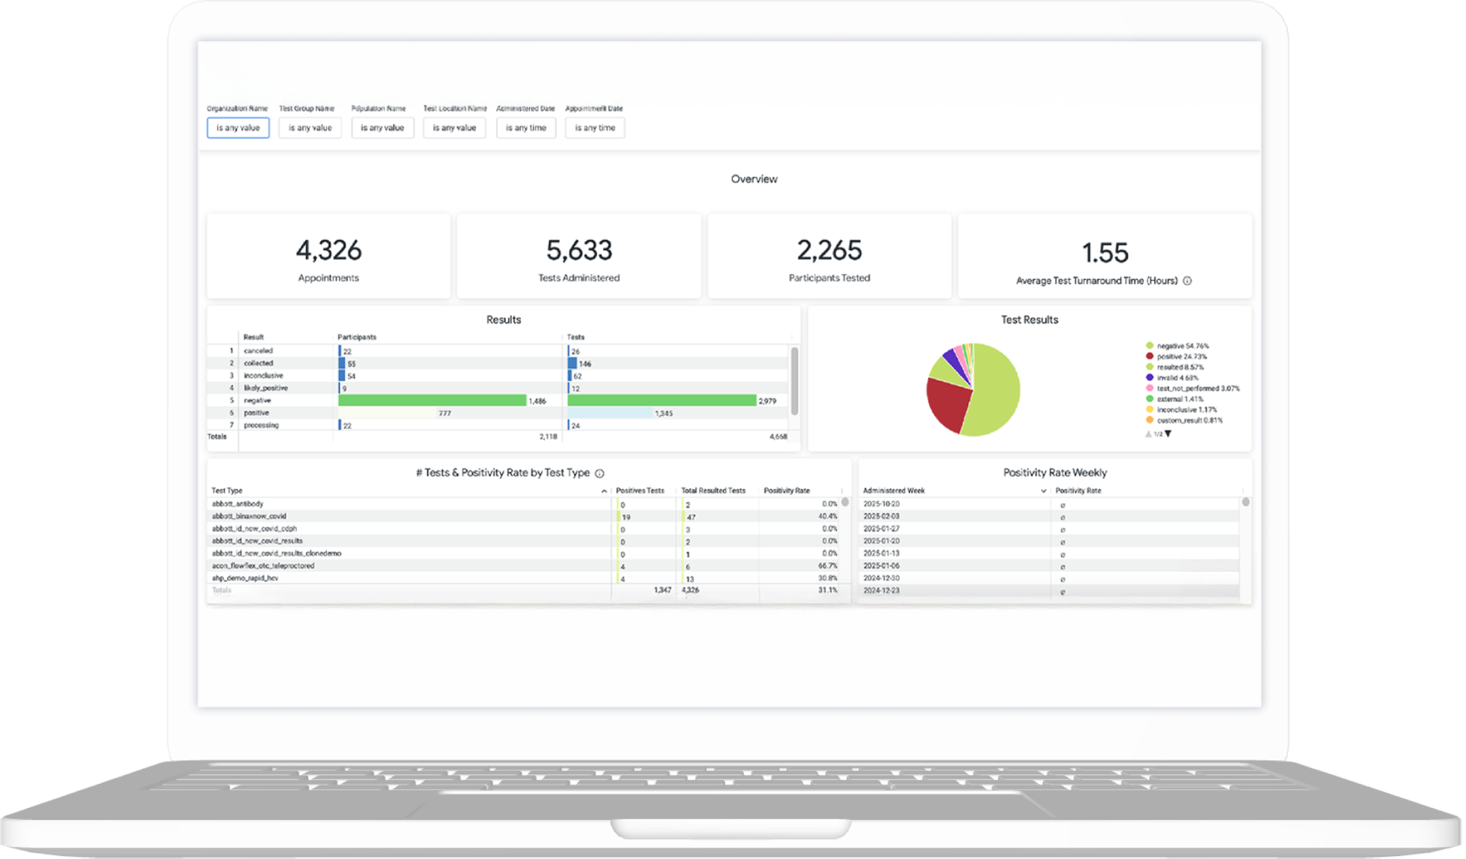
Task: Click the Test Location Name filter button
Action: click(x=455, y=127)
